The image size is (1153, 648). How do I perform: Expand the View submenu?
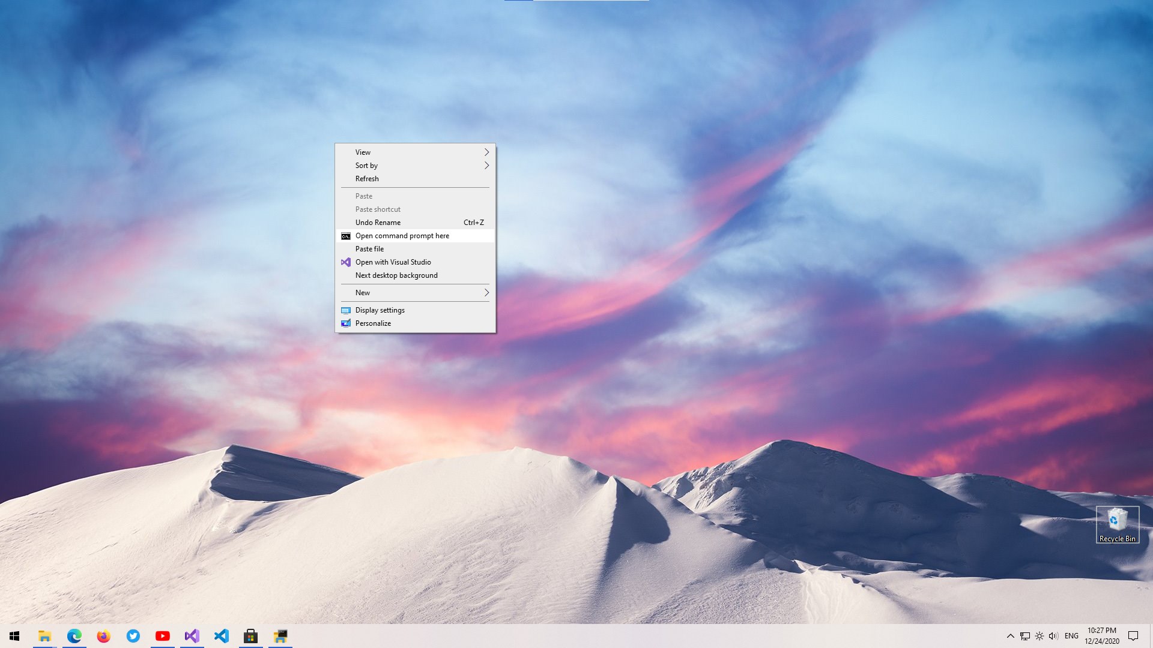(415, 152)
